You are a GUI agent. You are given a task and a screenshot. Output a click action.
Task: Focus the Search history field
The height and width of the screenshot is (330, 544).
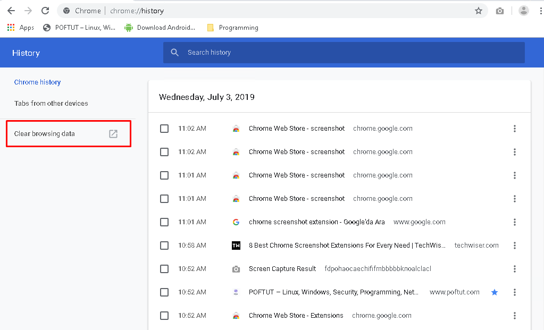344,52
